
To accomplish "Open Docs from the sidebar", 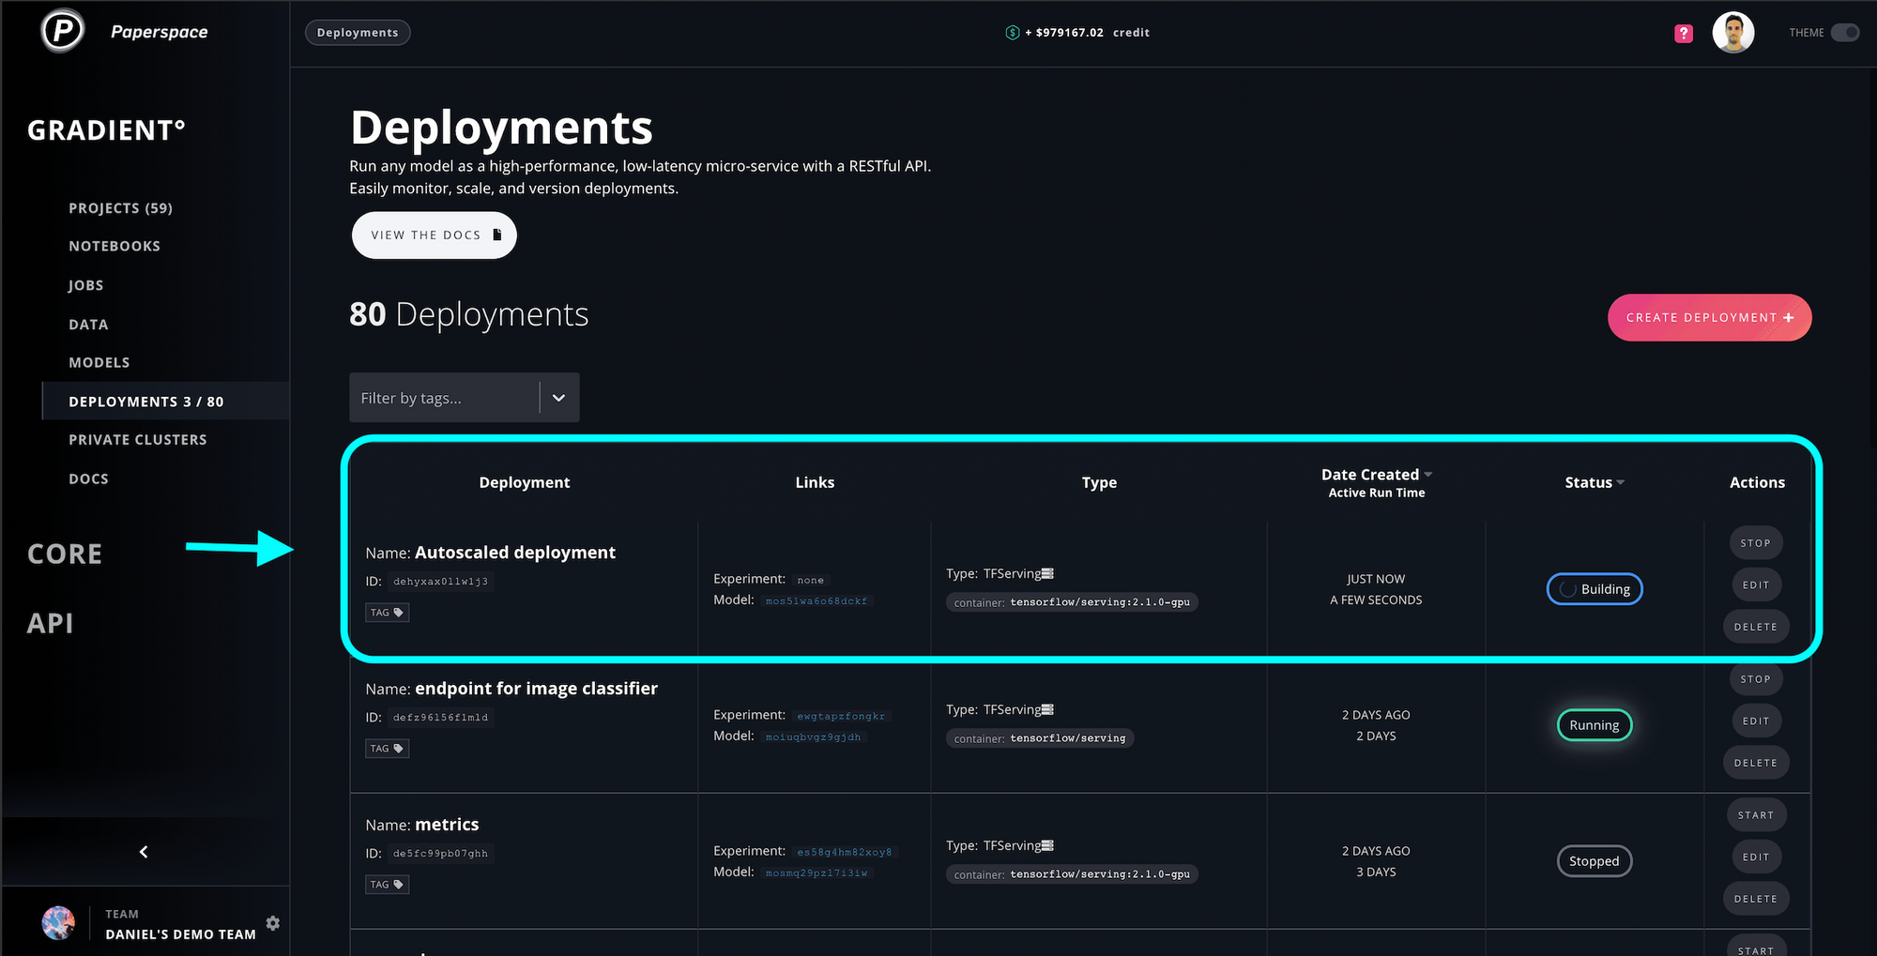I will [88, 478].
